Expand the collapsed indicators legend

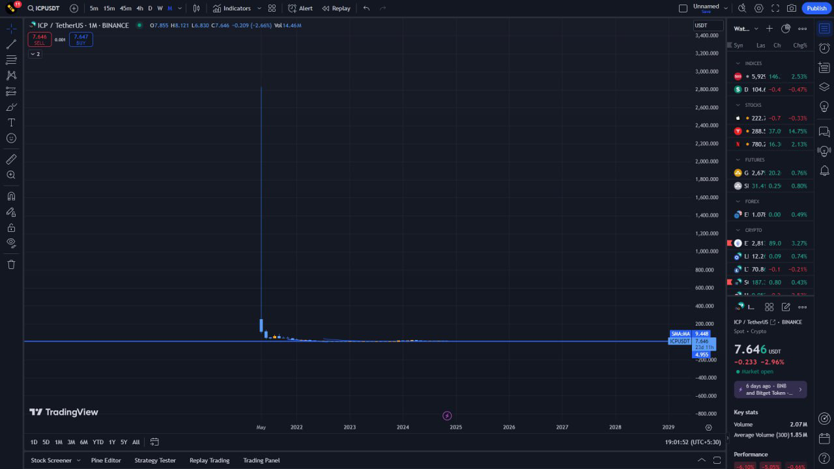[35, 54]
